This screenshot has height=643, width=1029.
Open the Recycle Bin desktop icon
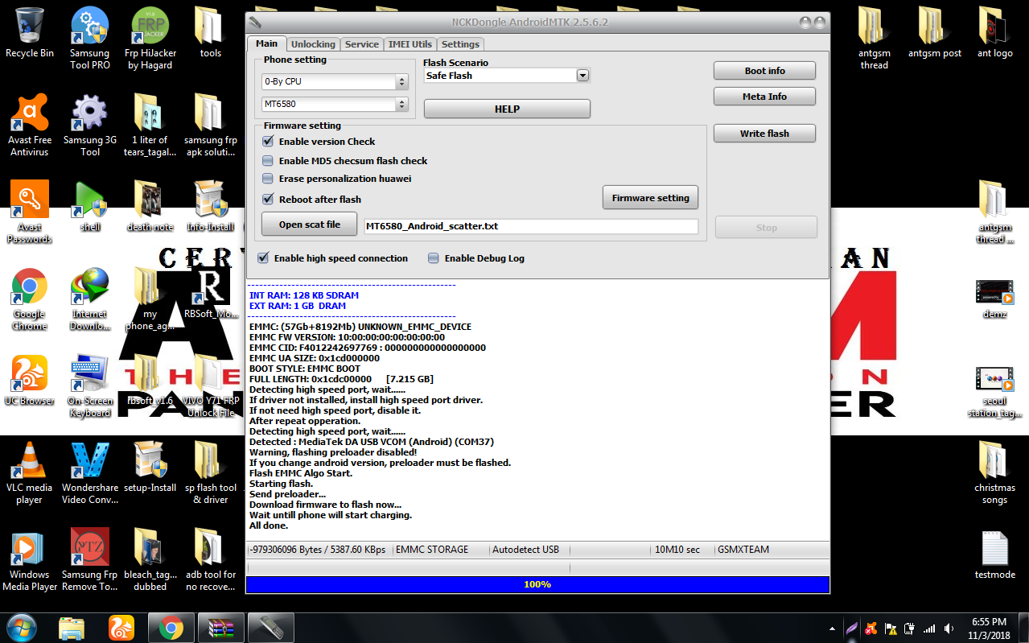29,34
